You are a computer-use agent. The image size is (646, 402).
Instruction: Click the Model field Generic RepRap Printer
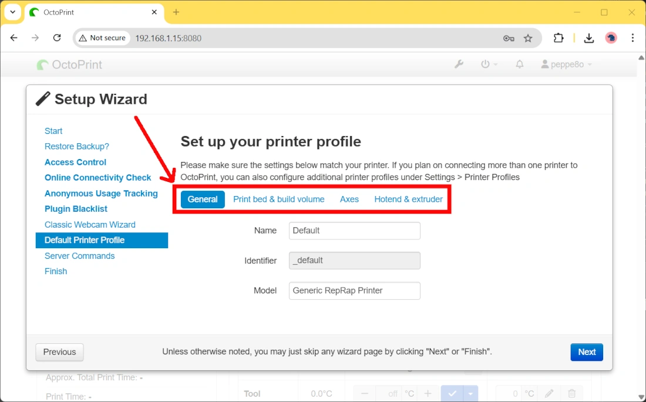pos(354,291)
